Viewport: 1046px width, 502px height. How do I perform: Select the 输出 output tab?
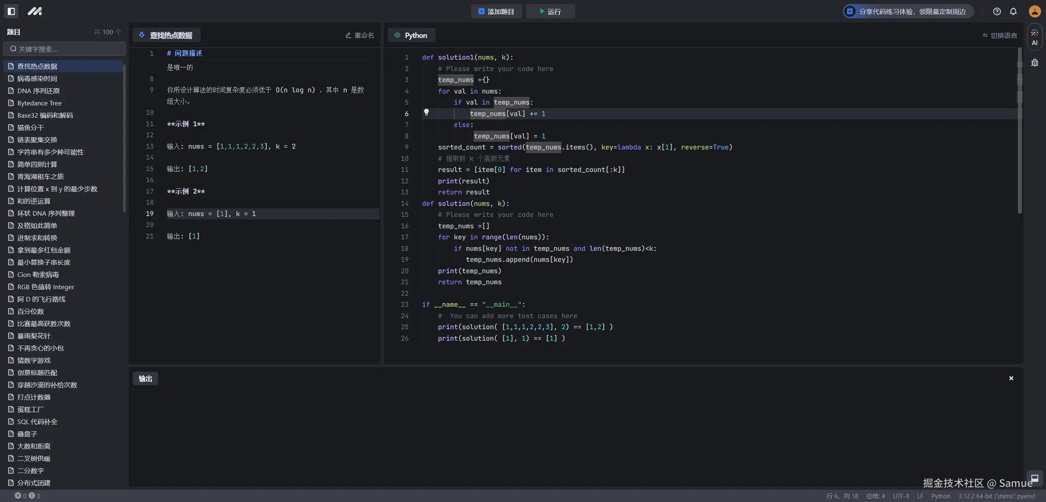coord(145,379)
